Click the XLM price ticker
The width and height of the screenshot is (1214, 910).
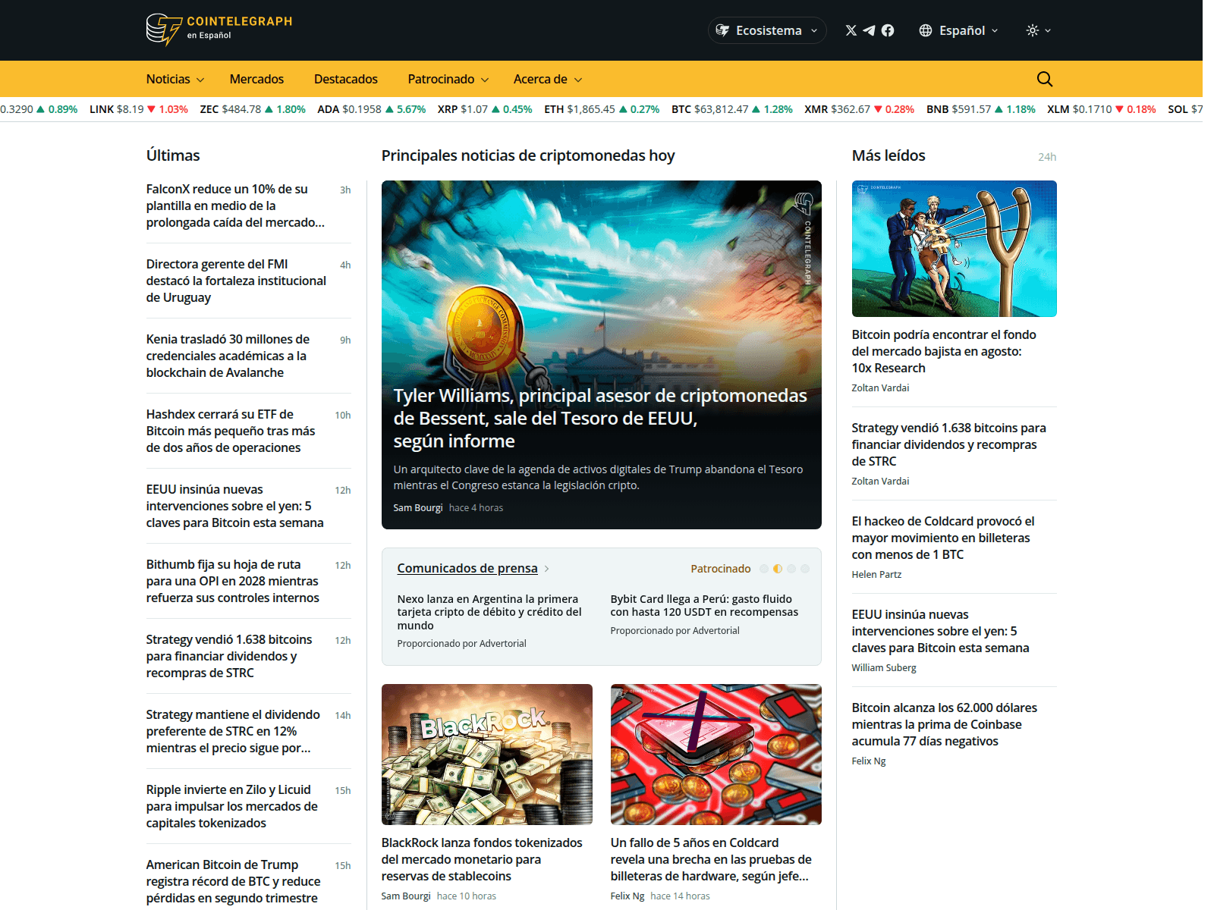1102,109
